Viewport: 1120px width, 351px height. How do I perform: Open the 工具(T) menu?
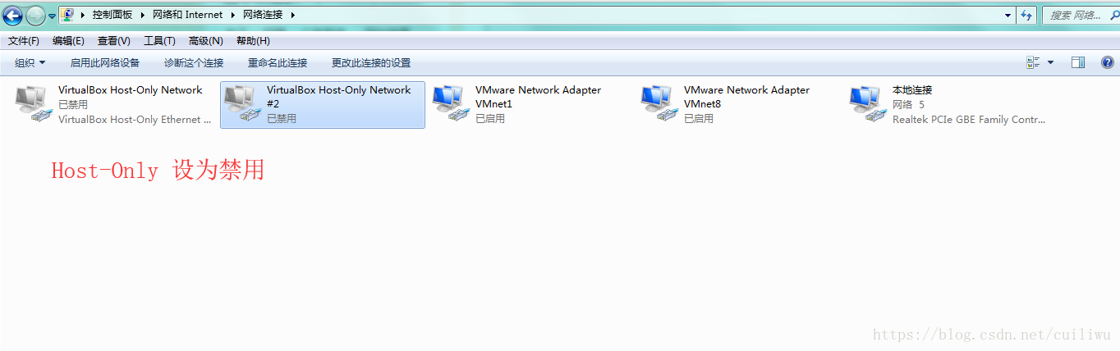[159, 41]
